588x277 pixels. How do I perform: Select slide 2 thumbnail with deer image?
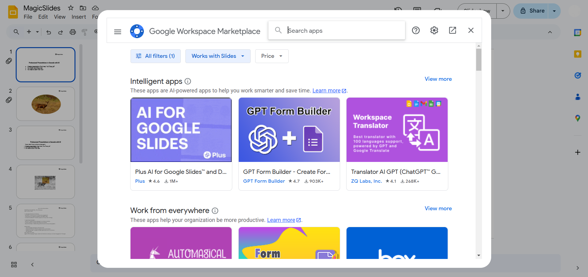46,104
